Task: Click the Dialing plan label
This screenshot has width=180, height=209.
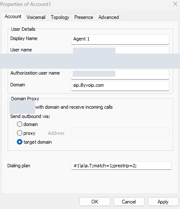Action: click(x=19, y=166)
